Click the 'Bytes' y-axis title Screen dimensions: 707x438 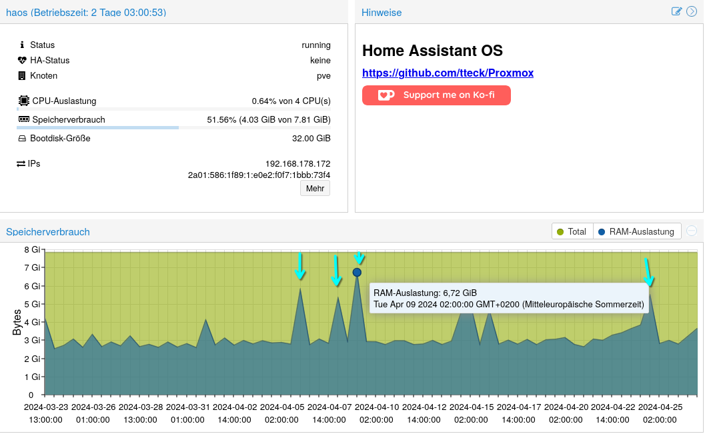[x=17, y=322]
